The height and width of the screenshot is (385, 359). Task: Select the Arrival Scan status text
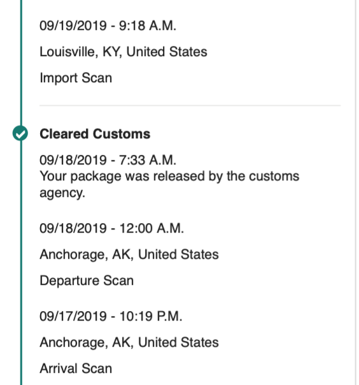(76, 368)
